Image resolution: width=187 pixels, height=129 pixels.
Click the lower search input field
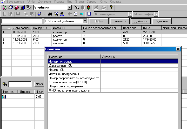20,84
